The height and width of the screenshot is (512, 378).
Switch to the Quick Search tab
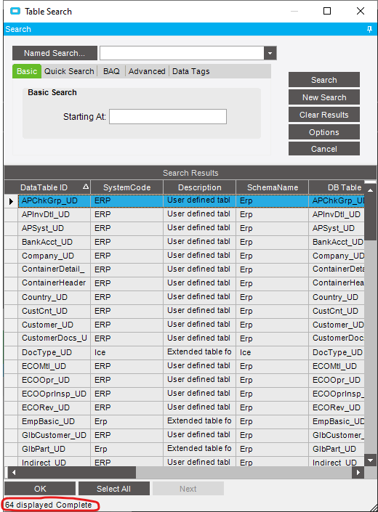[x=69, y=71]
